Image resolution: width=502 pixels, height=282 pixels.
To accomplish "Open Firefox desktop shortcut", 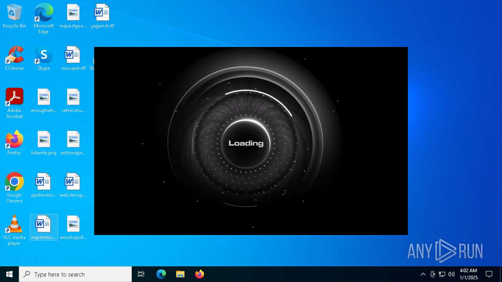I will point(15,143).
